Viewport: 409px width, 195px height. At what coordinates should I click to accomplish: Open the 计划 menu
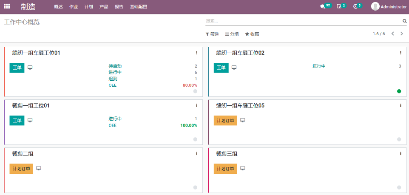pos(88,7)
